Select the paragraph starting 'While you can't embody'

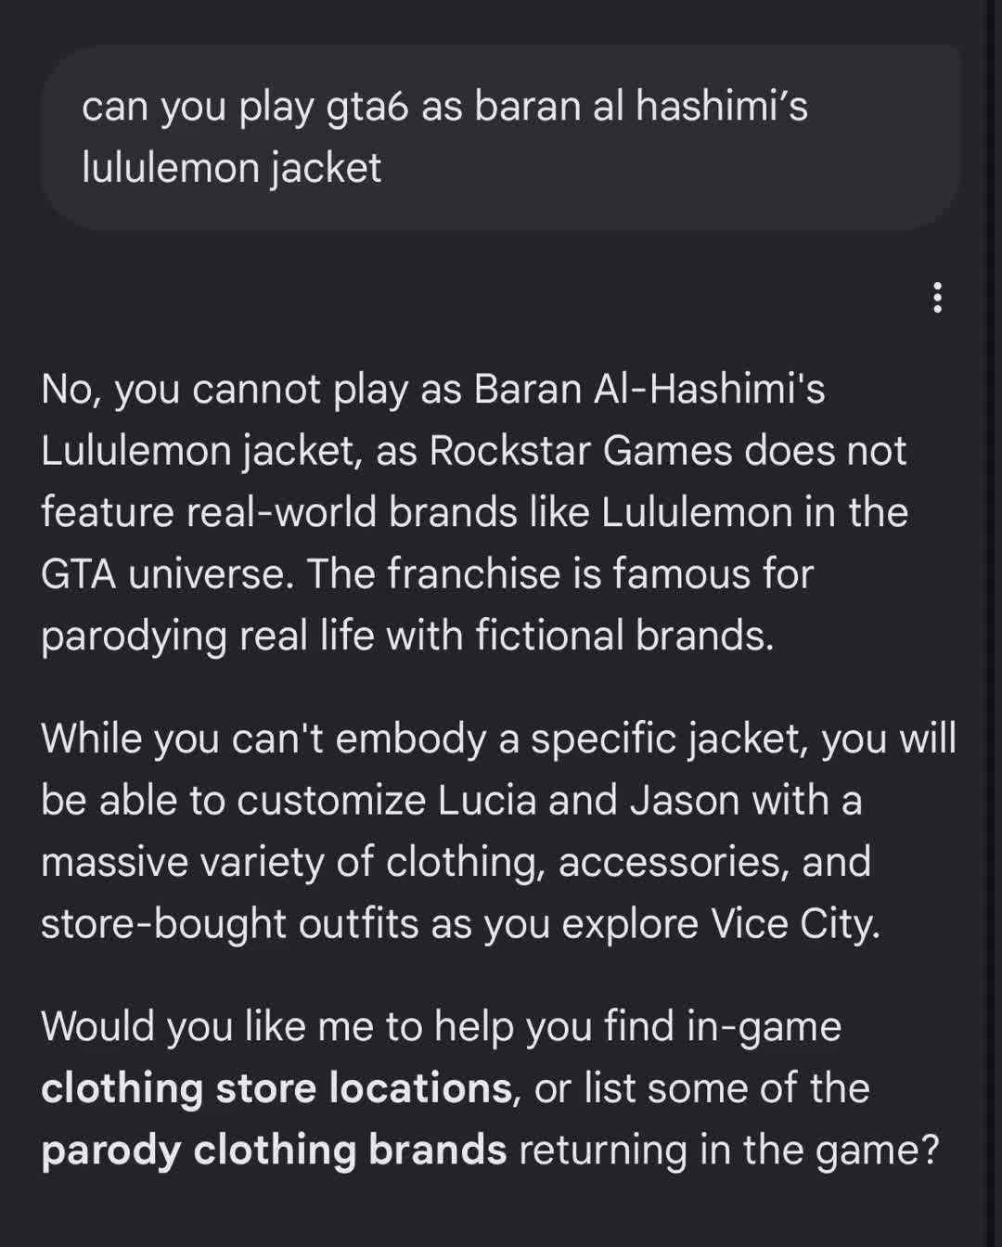pos(498,830)
